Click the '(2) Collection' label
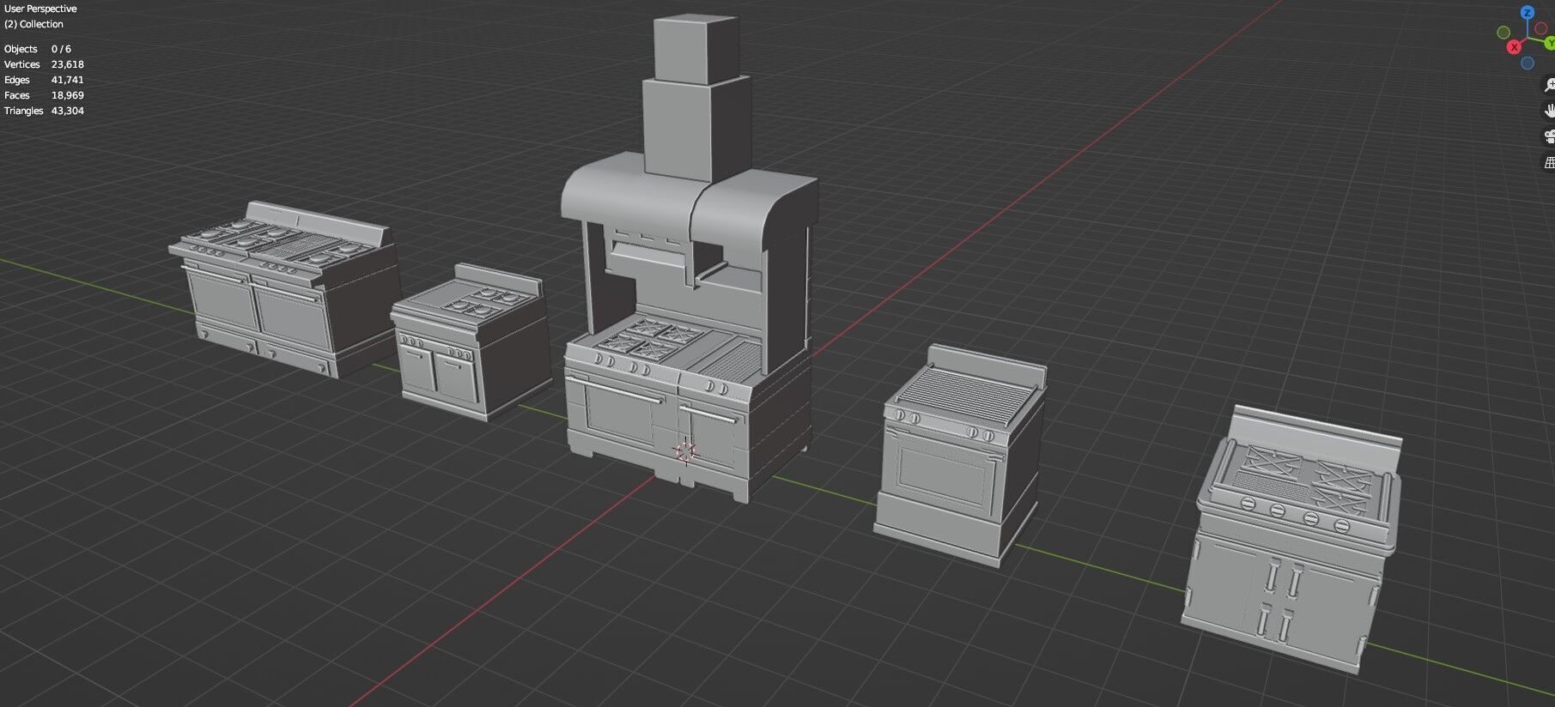The height and width of the screenshot is (707, 1555). pyautogui.click(x=33, y=24)
